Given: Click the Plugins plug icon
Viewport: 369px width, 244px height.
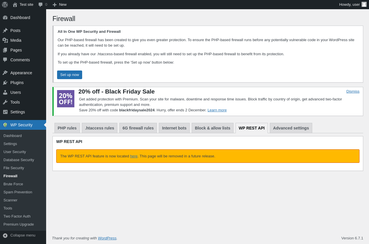Looking at the screenshot, I should pyautogui.click(x=5, y=83).
